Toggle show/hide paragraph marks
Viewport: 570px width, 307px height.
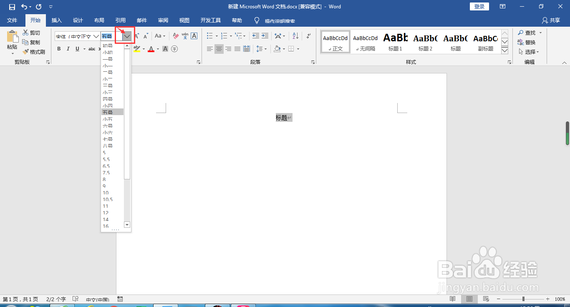[308, 36]
